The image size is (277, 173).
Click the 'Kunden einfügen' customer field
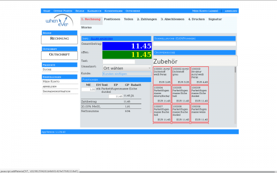127,74
